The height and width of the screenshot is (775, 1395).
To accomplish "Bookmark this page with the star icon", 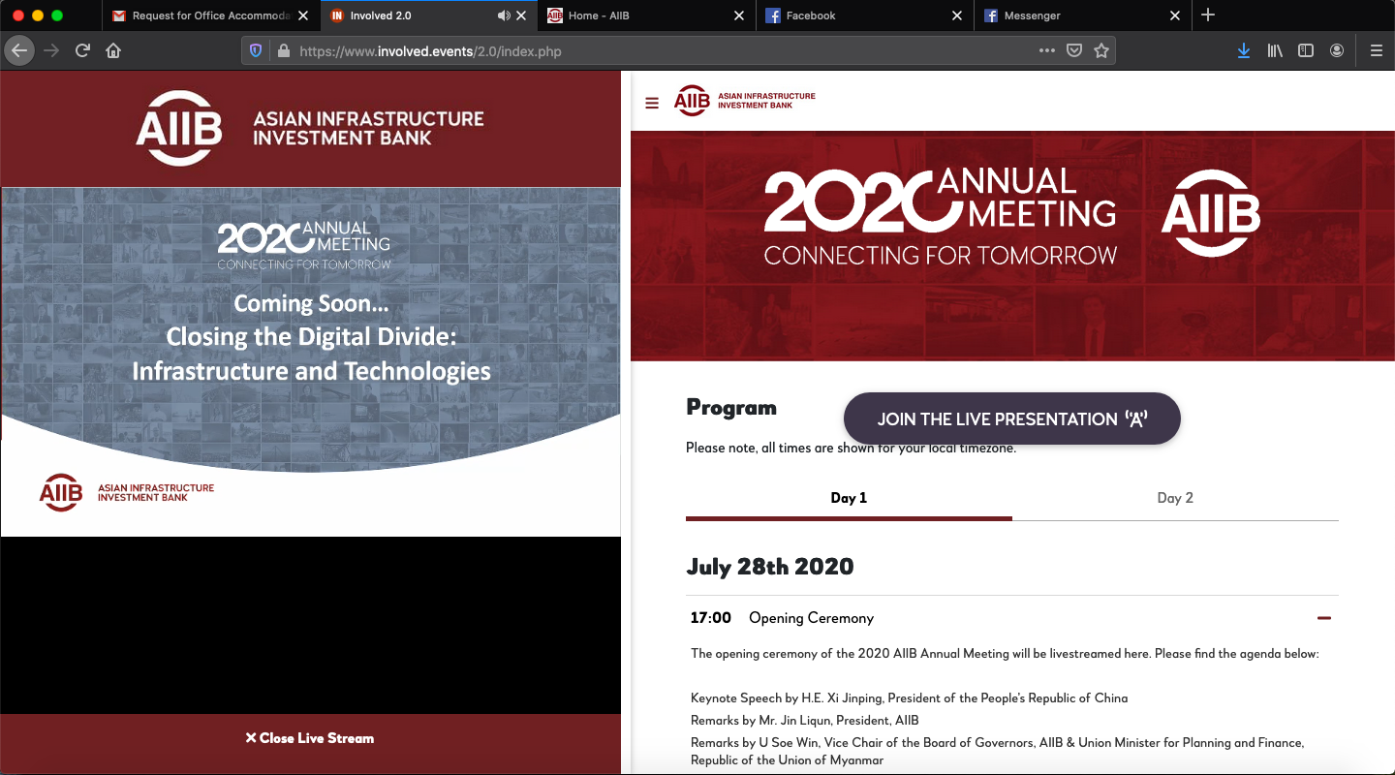I will pyautogui.click(x=1101, y=50).
